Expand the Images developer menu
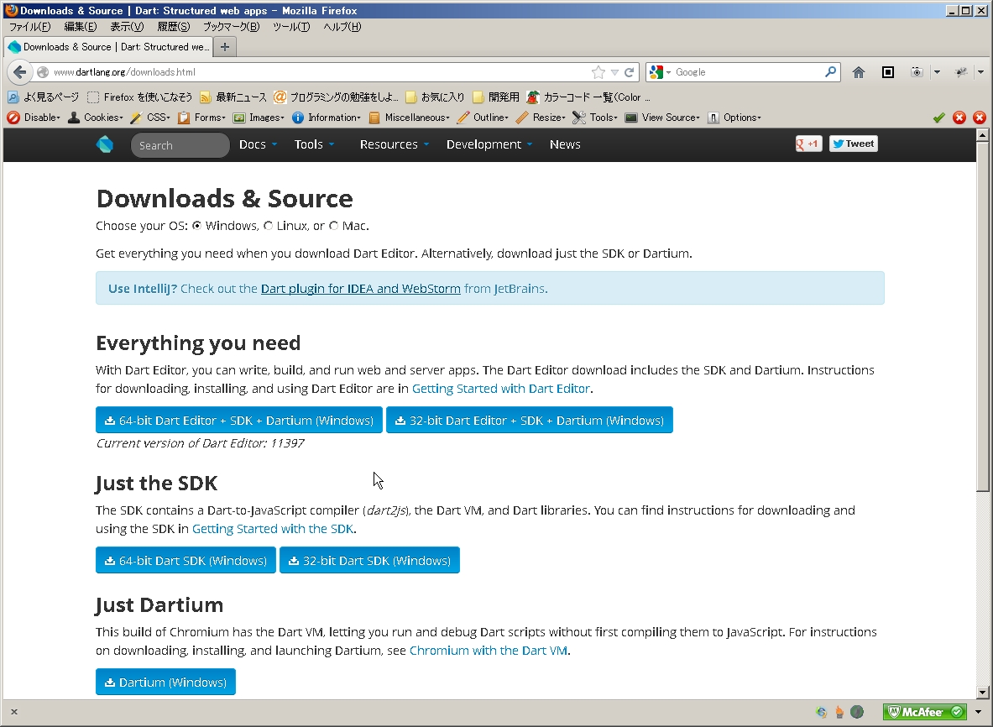 coord(259,118)
